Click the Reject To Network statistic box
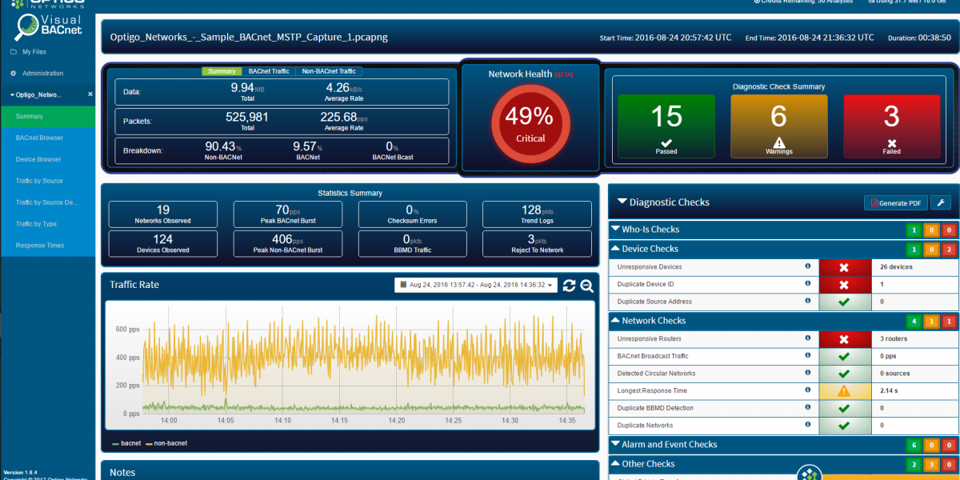The width and height of the screenshot is (960, 480). tap(537, 243)
